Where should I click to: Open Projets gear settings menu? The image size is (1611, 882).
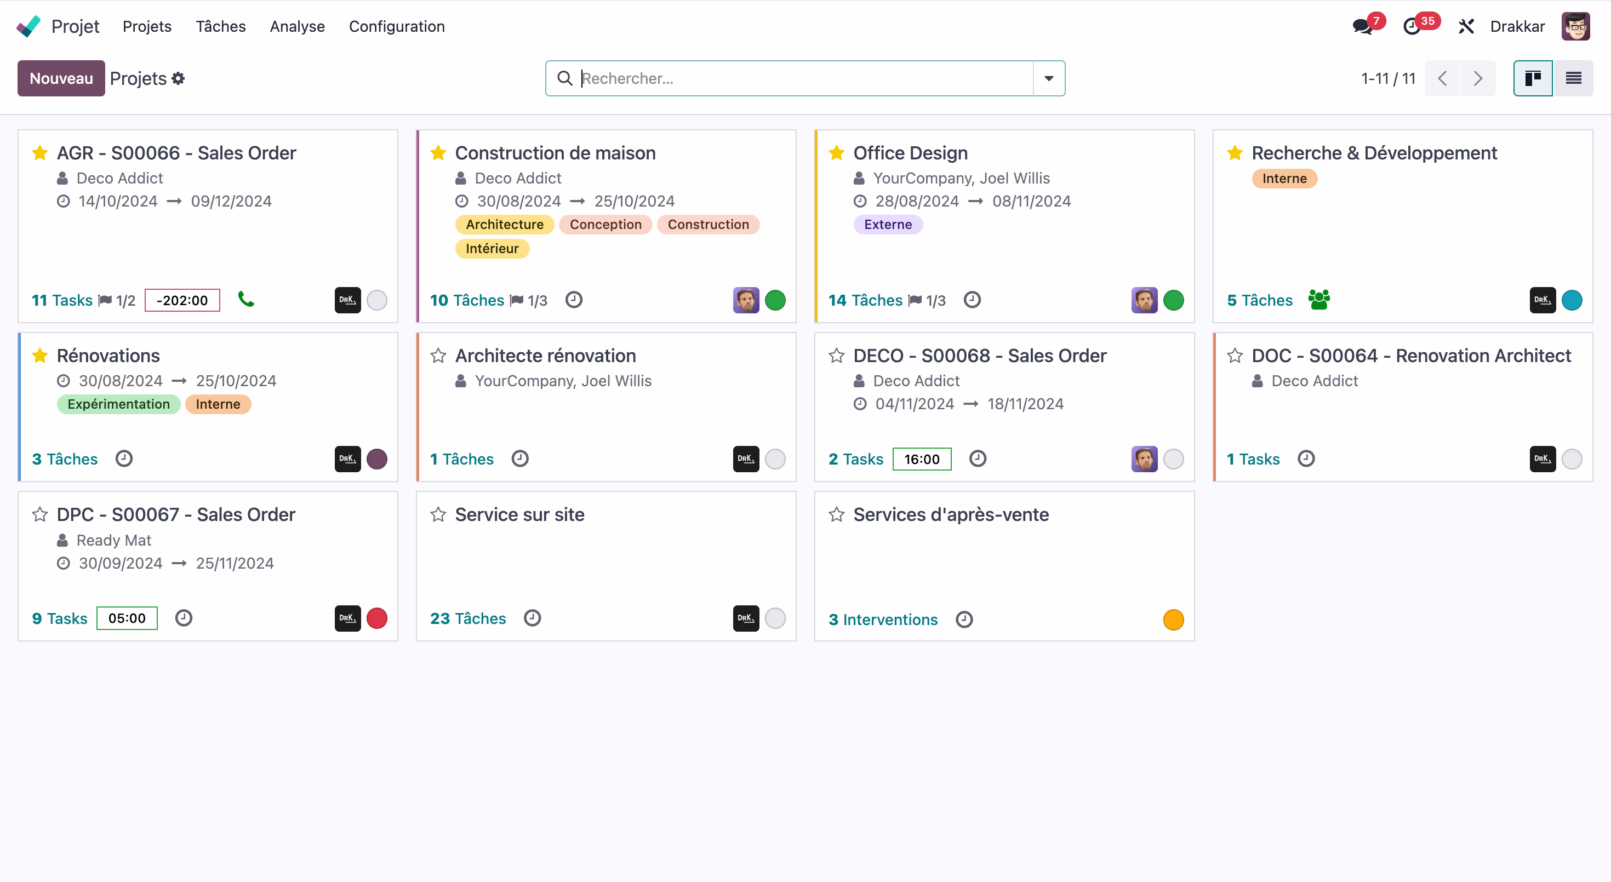(179, 78)
